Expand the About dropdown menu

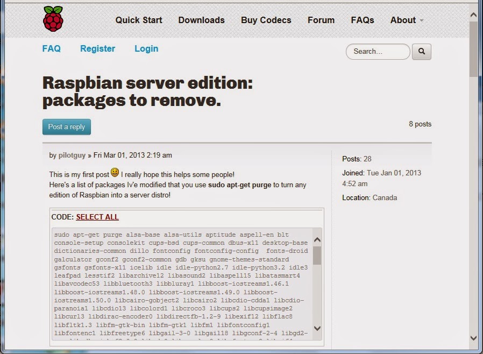click(407, 20)
